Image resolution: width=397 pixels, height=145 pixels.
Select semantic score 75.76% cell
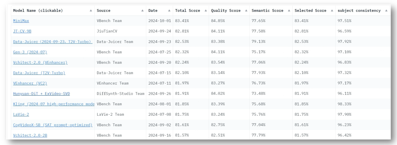pyautogui.click(x=271, y=114)
